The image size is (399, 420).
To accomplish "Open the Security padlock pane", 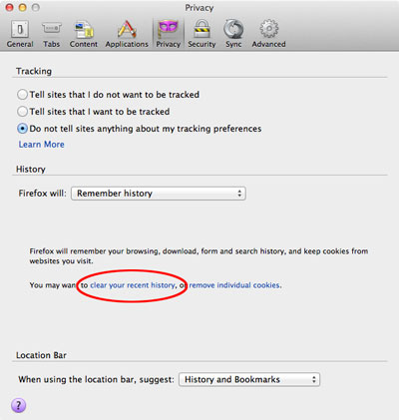I will point(201,34).
